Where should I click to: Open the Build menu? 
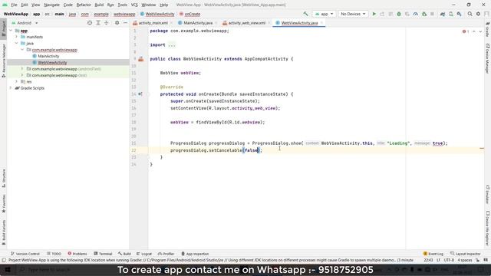click(x=99, y=5)
